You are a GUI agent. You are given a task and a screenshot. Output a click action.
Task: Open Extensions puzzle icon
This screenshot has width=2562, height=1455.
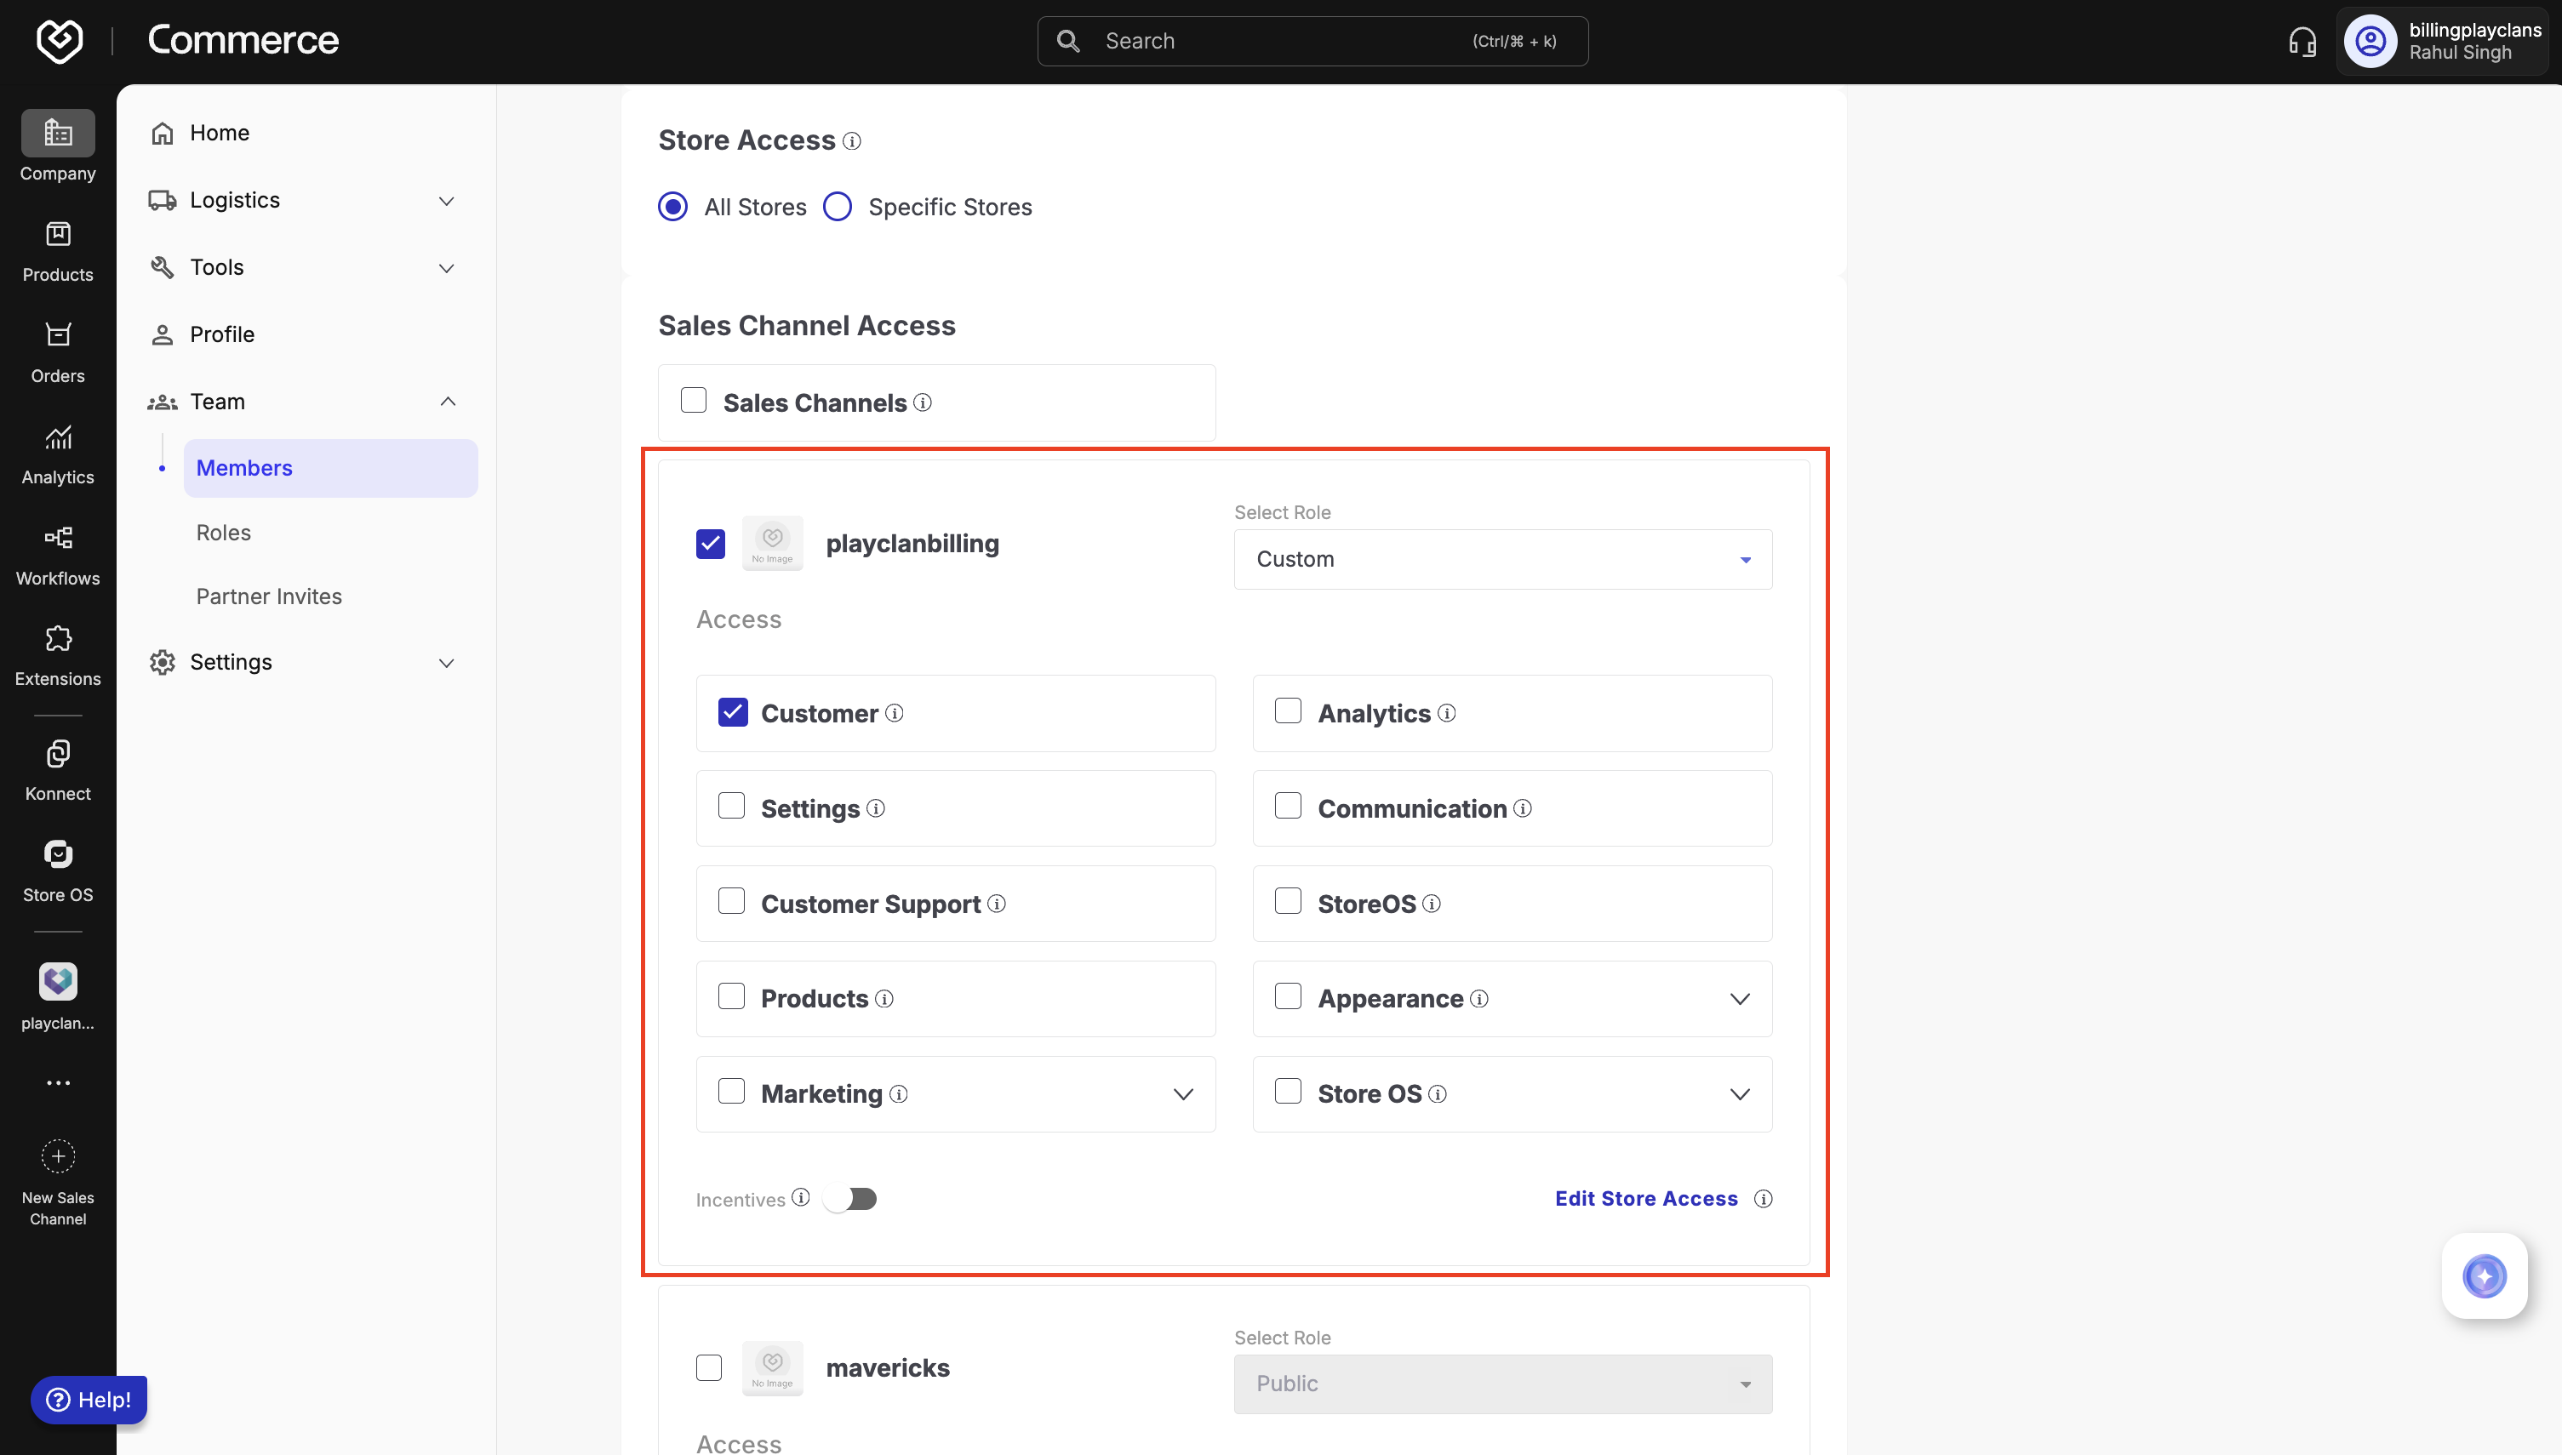pyautogui.click(x=58, y=654)
